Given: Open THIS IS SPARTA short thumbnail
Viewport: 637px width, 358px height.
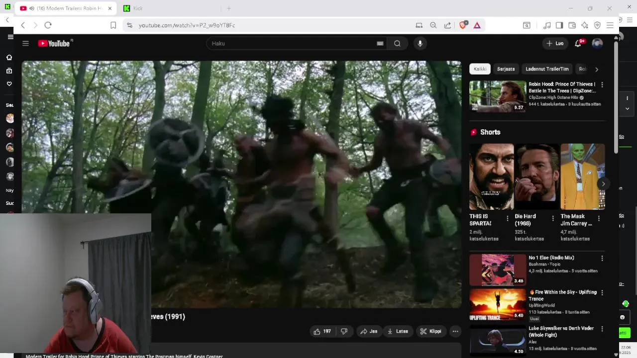Looking at the screenshot, I should click(491, 177).
